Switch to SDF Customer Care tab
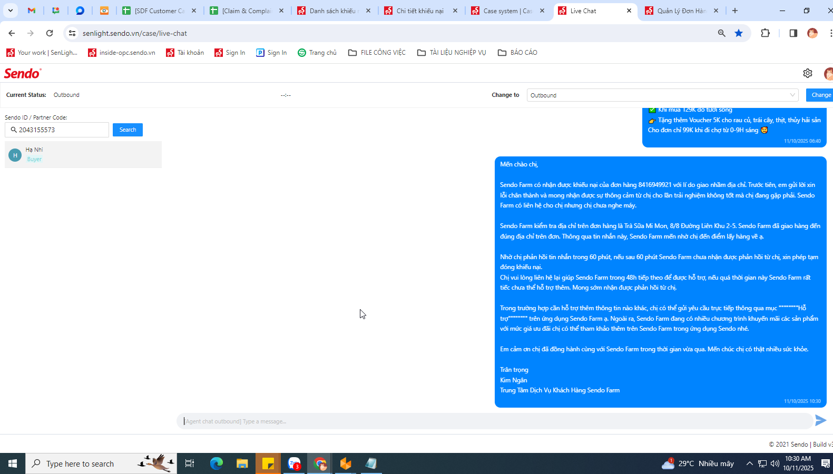Image resolution: width=833 pixels, height=474 pixels. [x=160, y=11]
